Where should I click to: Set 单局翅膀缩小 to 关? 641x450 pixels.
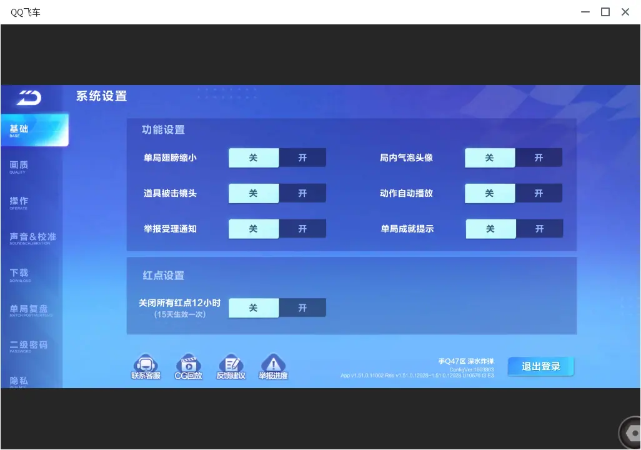coord(254,158)
